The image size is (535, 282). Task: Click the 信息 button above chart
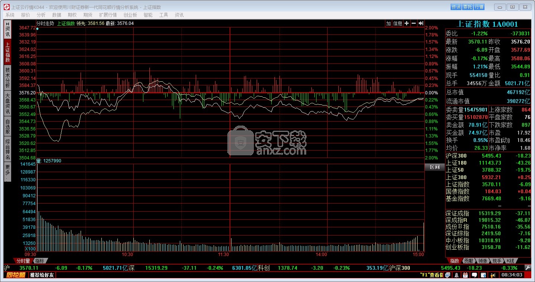398,23
